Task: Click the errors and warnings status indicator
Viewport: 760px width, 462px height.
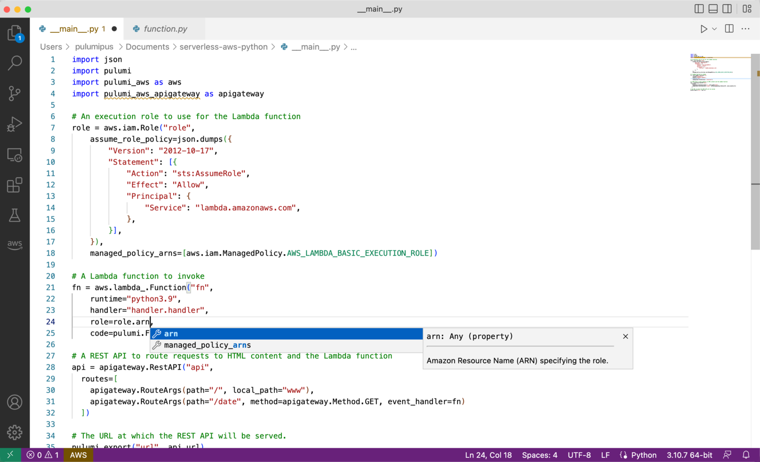Action: 43,455
